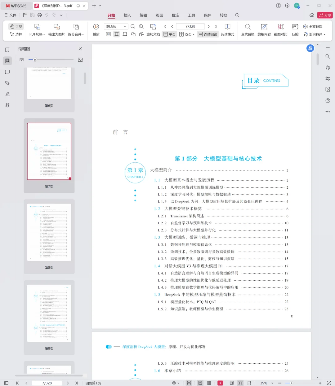This screenshot has height=386, width=335.
Task: Toggle 连续阅读 continuous reading
Action: (208, 34)
